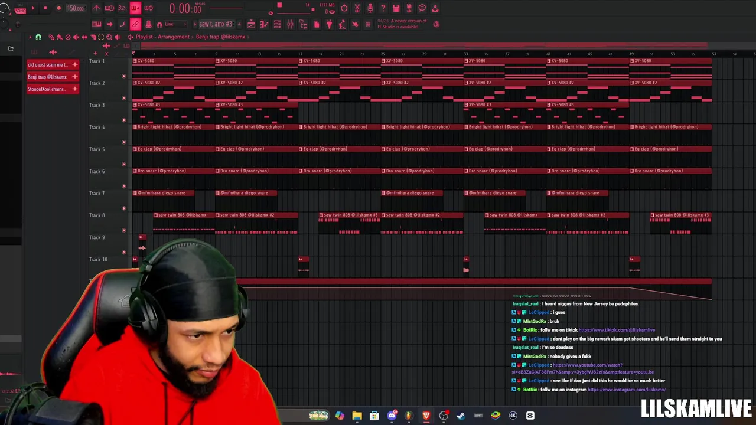
Task: Toggle the recording countdown icon
Action: tap(122, 8)
